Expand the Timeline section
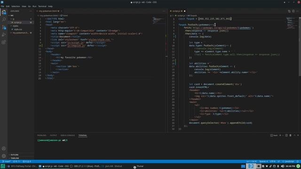 pyautogui.click(x=15, y=158)
